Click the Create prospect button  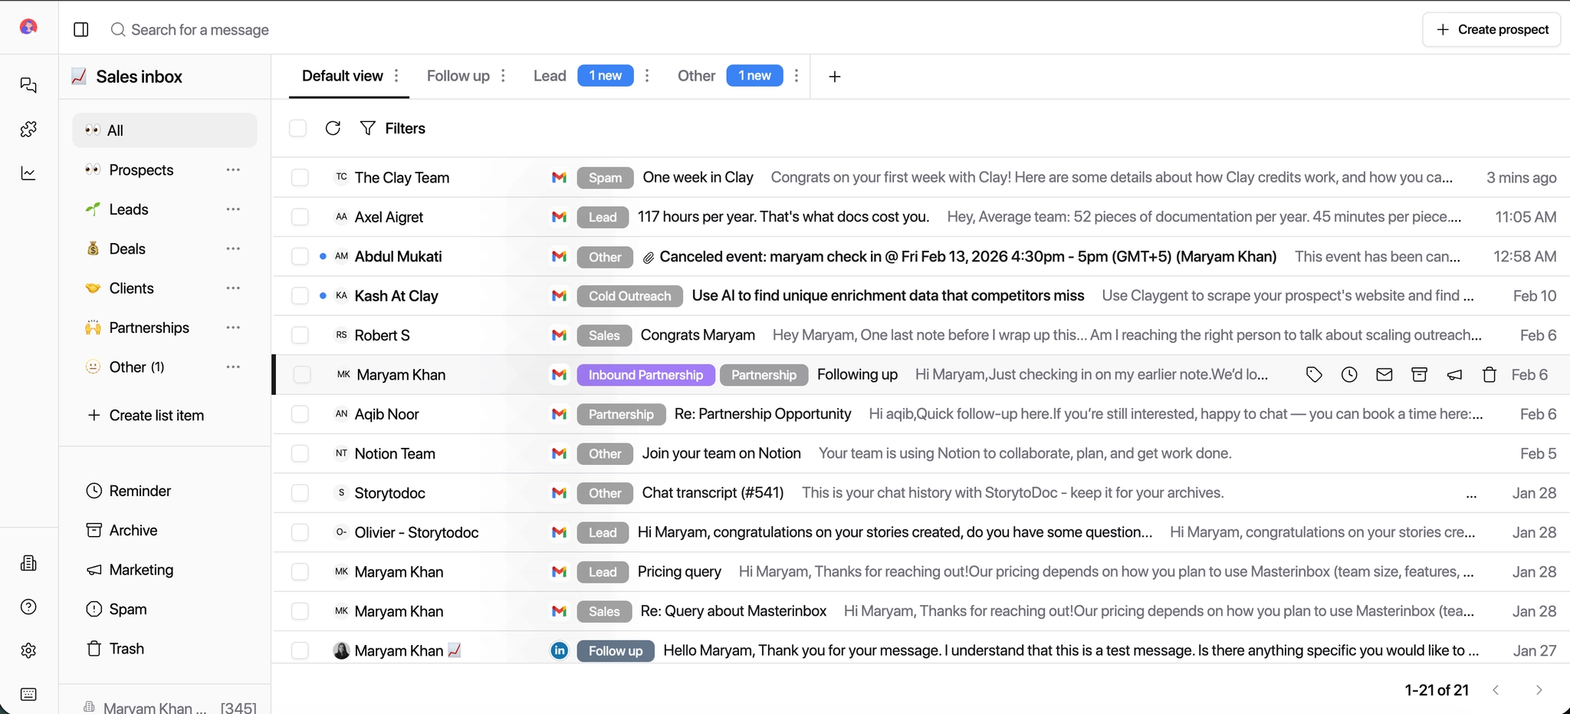coord(1490,29)
